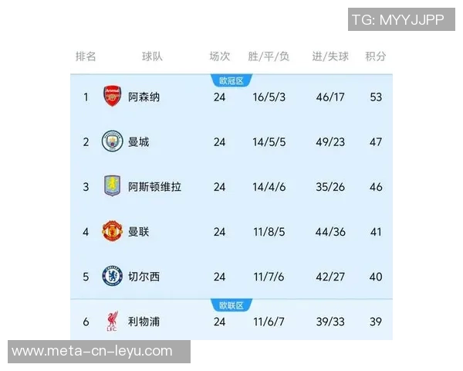The width and height of the screenshot is (463, 371).
Task: Click the Manchester City club crest
Action: click(113, 141)
